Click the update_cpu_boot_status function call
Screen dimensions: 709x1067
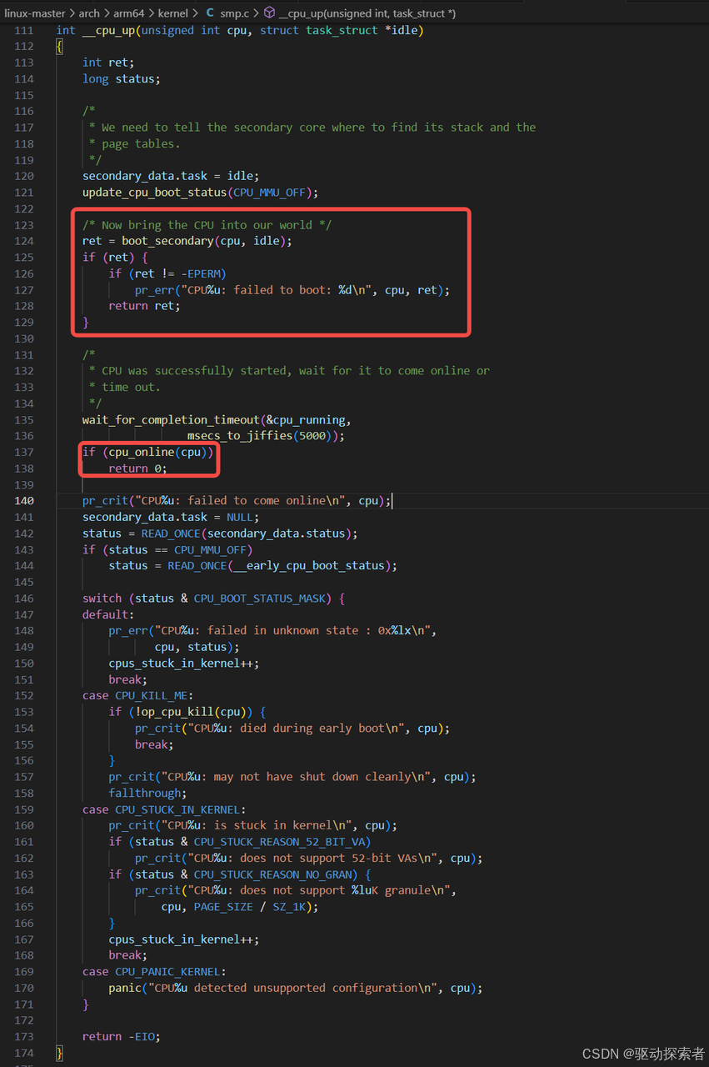[x=155, y=193]
